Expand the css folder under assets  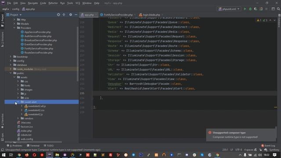(18, 81)
